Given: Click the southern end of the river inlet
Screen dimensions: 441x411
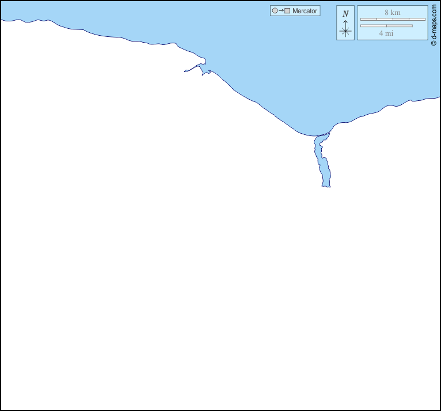Looking at the screenshot, I should pyautogui.click(x=326, y=185).
